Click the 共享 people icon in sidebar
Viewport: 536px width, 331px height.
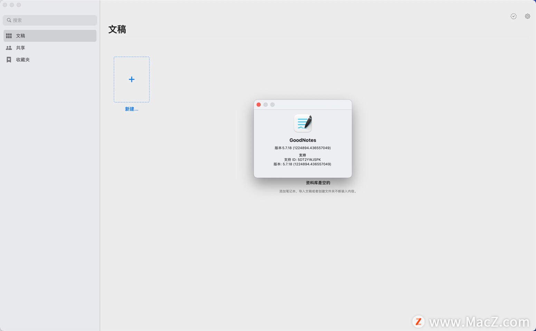pyautogui.click(x=9, y=48)
